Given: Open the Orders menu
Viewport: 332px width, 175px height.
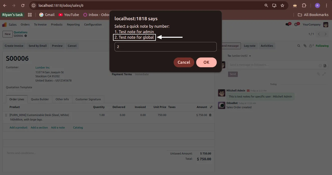Looking at the screenshot, I should (x=25, y=24).
